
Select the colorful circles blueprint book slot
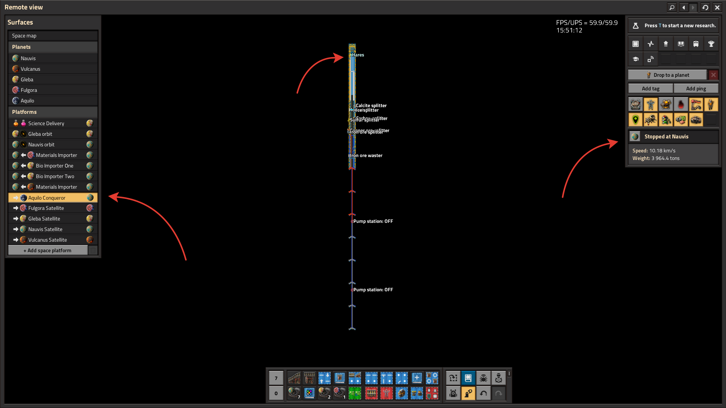309,393
